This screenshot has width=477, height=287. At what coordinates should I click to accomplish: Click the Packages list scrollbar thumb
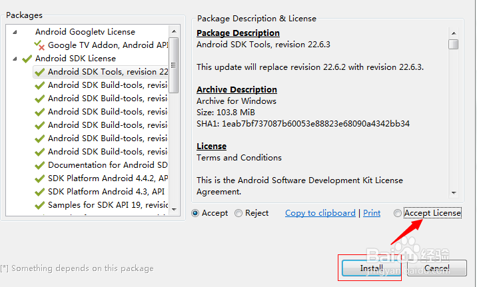[x=174, y=65]
